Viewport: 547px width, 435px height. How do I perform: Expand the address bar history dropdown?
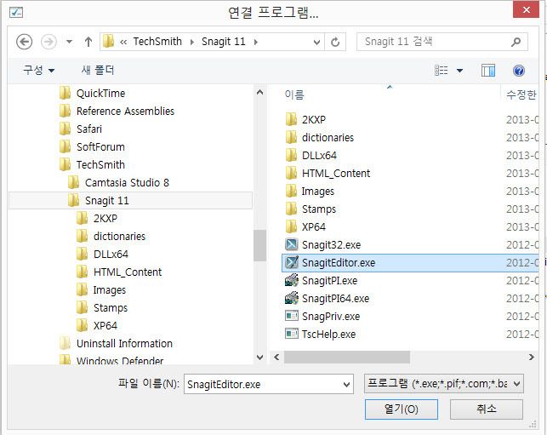coord(316,43)
